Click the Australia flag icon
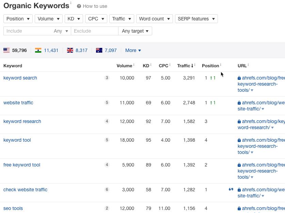 coord(99,50)
